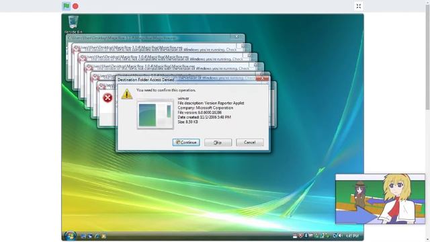The height and width of the screenshot is (242, 430).
Task: Click the 'Company: Microsoft Corporation' line
Action: coord(206,108)
